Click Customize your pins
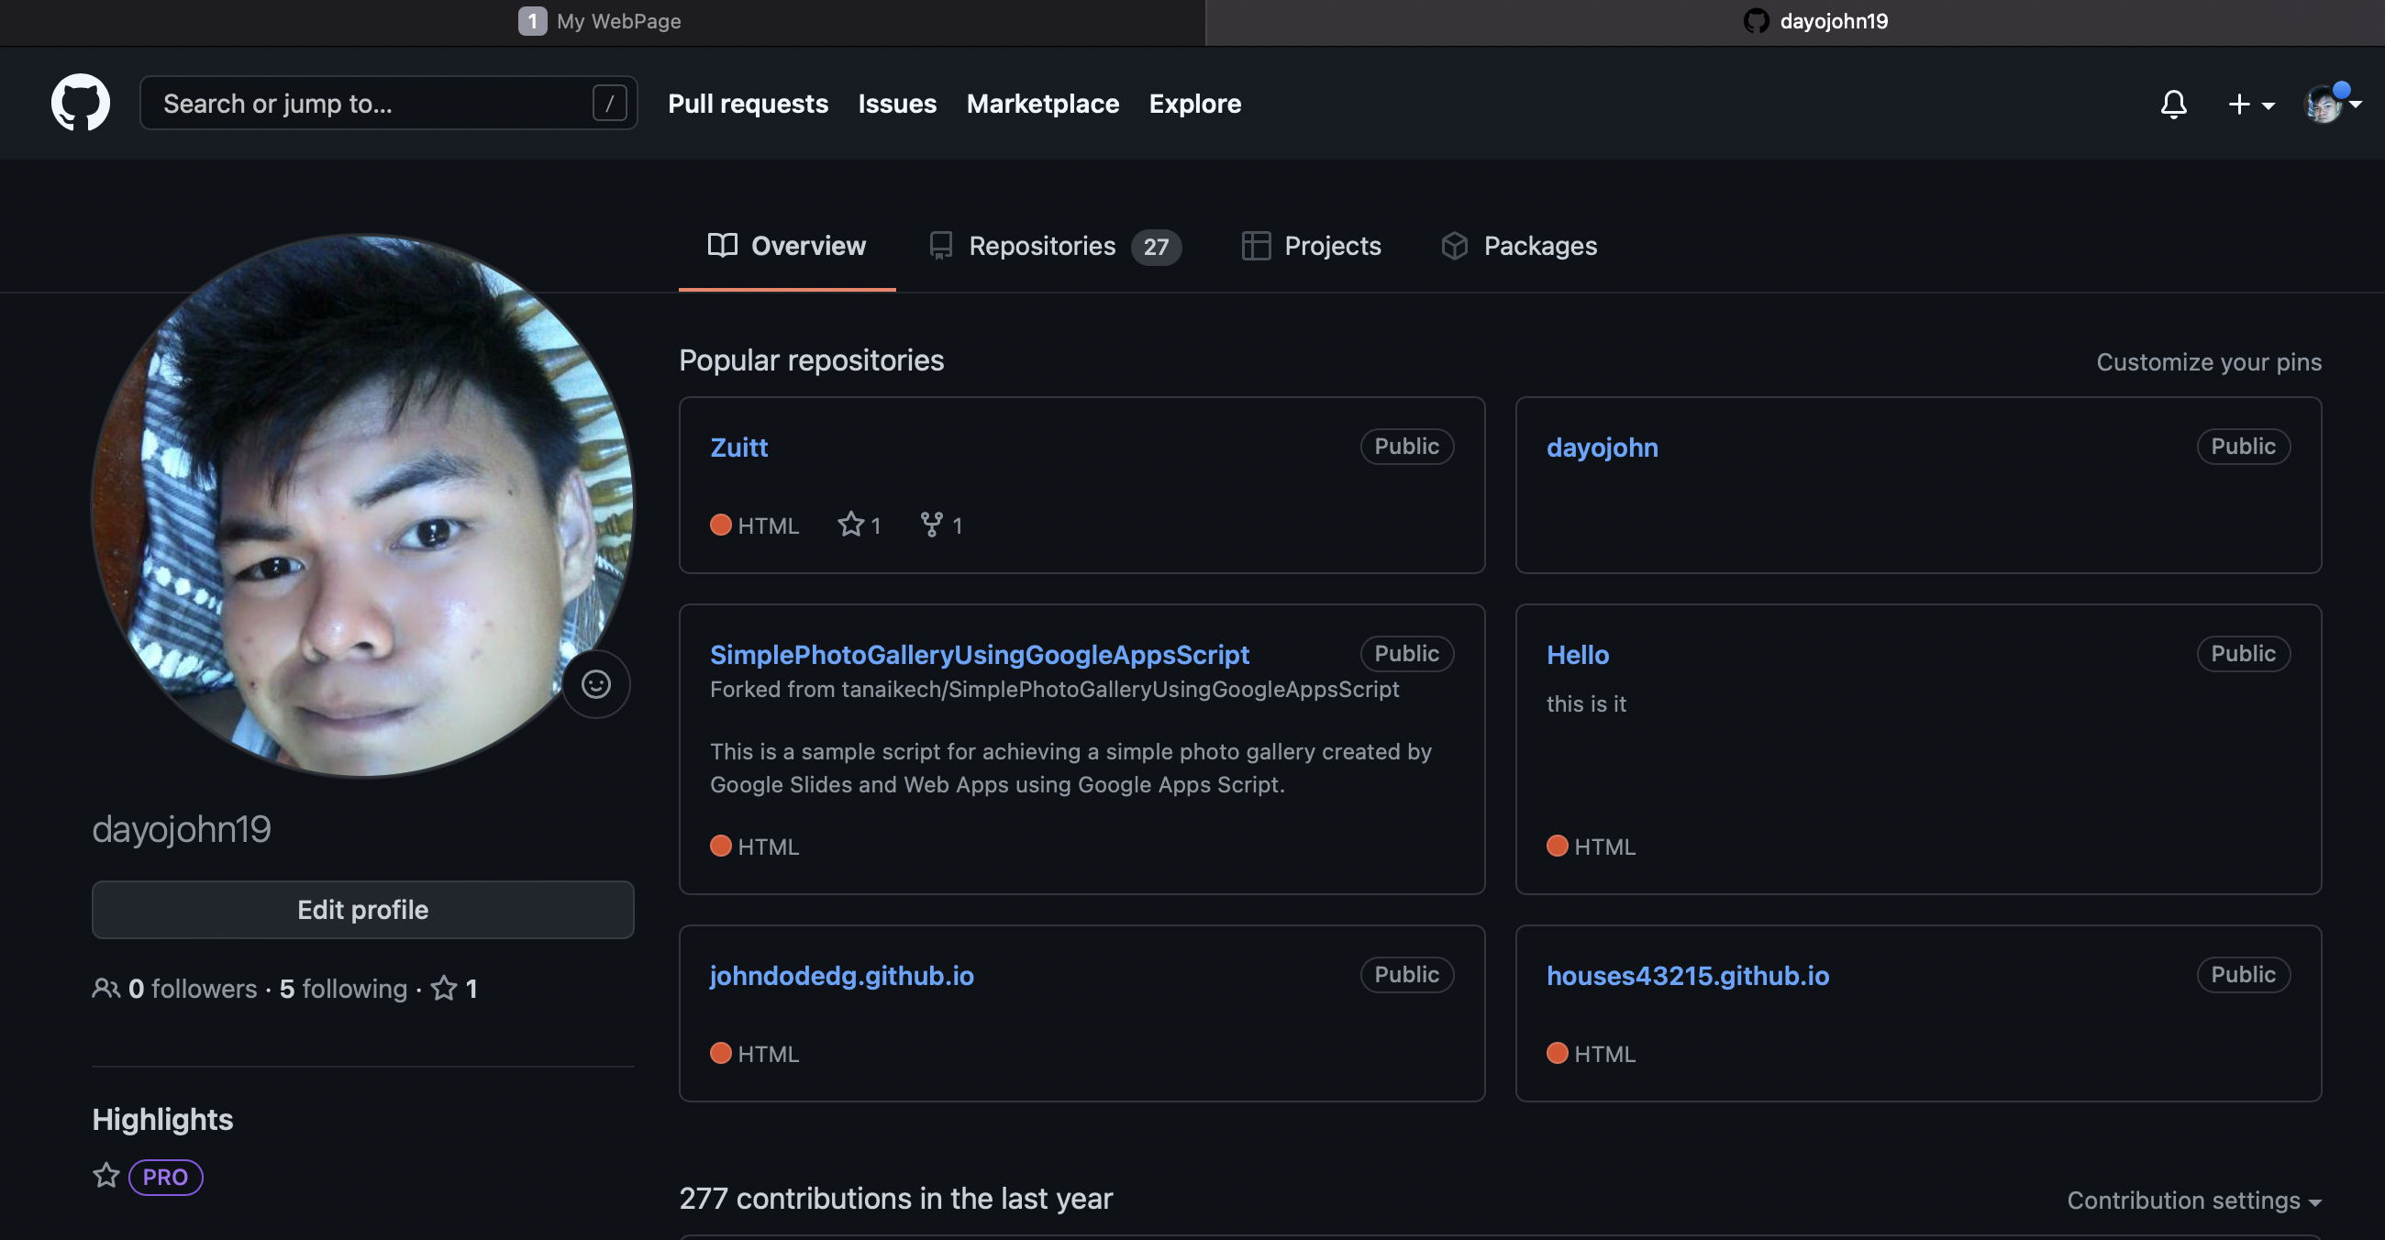Viewport: 2385px width, 1240px height. coord(2208,362)
